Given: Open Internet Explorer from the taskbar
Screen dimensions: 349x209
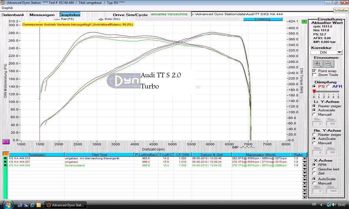Looking at the screenshot, I should tap(32, 205).
